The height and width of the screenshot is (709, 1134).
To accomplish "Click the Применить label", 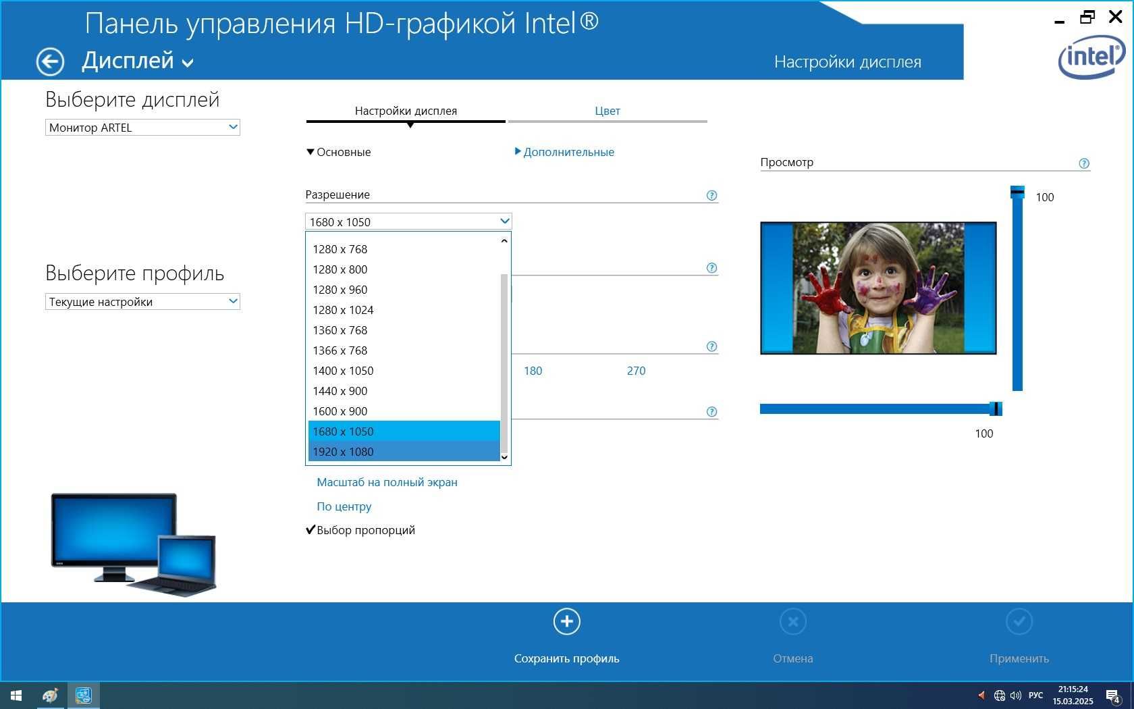I will pyautogui.click(x=1019, y=658).
